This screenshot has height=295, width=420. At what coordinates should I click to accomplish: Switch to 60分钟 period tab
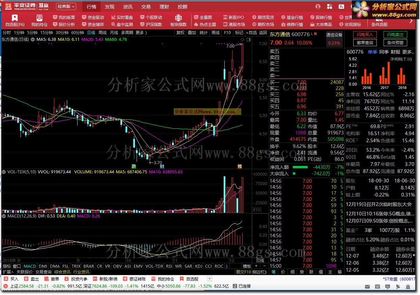pos(77,33)
